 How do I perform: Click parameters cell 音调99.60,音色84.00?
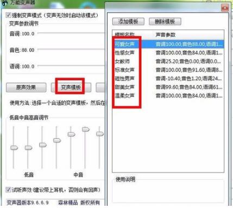pos(189,87)
